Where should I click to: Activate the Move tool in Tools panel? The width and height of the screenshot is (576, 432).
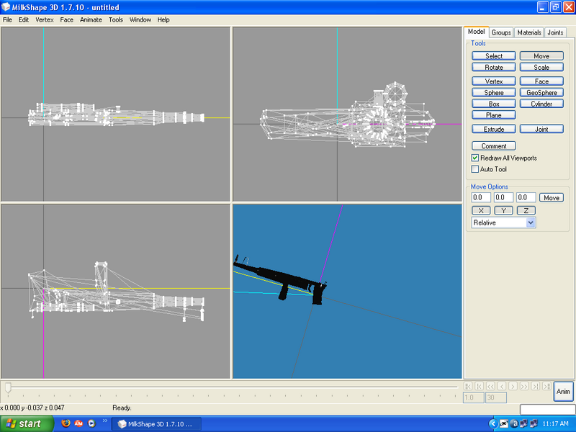[x=541, y=56]
